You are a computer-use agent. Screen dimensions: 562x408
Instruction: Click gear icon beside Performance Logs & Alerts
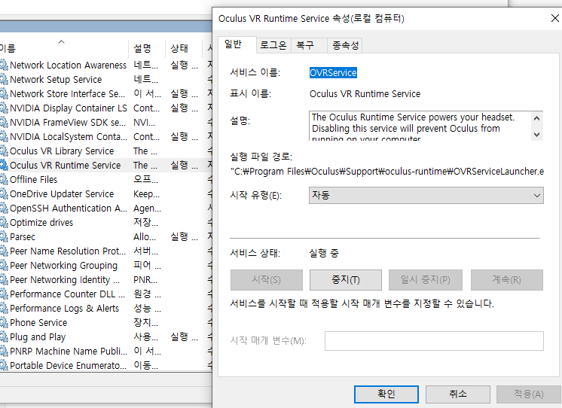[4, 309]
